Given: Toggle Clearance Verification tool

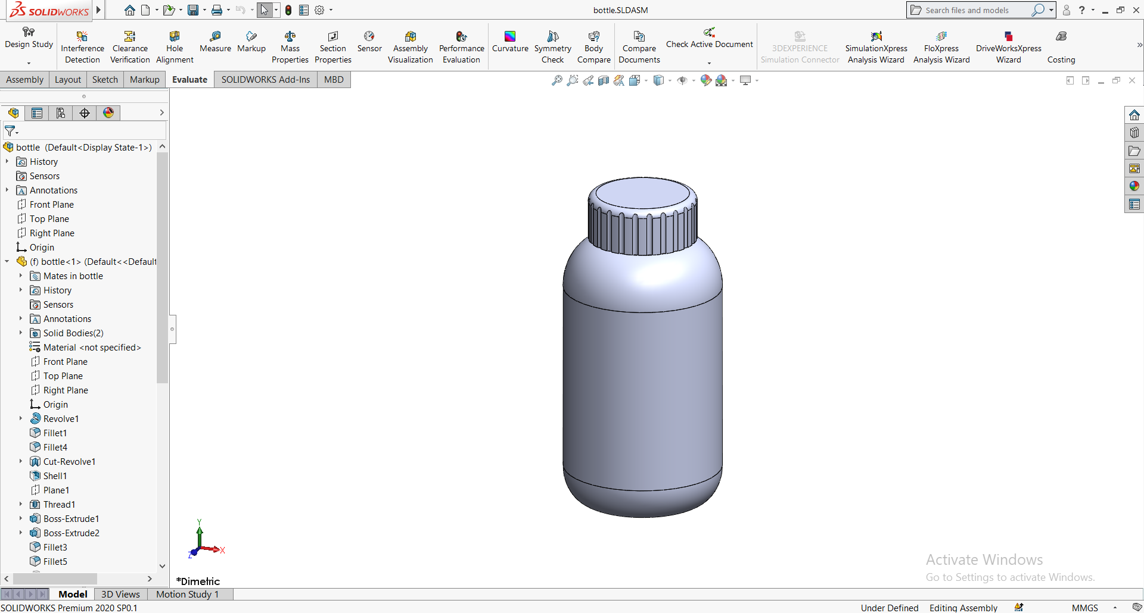Looking at the screenshot, I should [x=130, y=47].
